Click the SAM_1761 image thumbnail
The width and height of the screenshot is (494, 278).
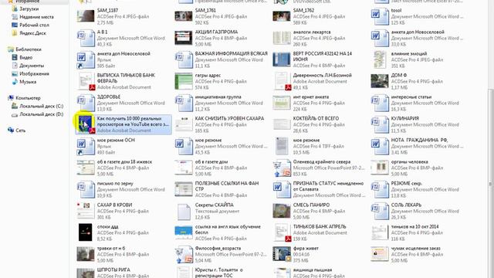184,16
